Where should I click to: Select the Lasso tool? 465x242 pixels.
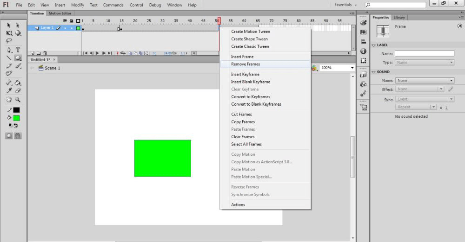(x=9, y=41)
